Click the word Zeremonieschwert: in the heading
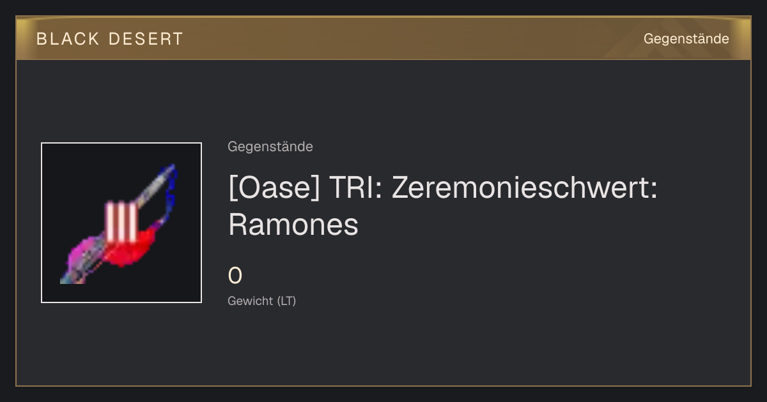Screen dimensions: 767x402 point(524,188)
